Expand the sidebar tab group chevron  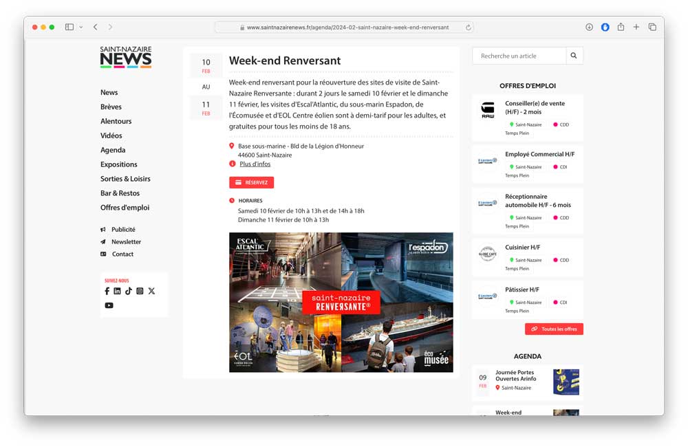point(81,27)
